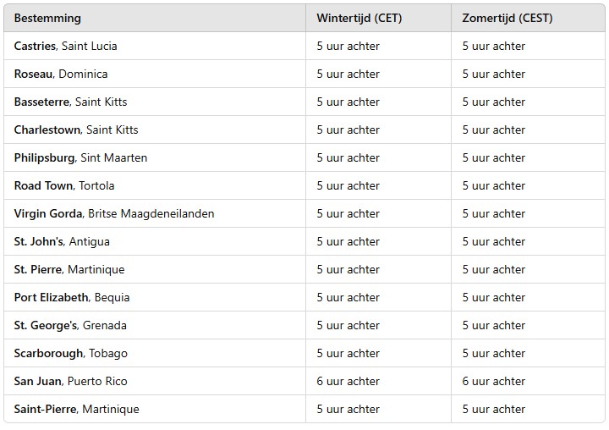
Task: Click the Bestemming column header
Action: point(47,18)
